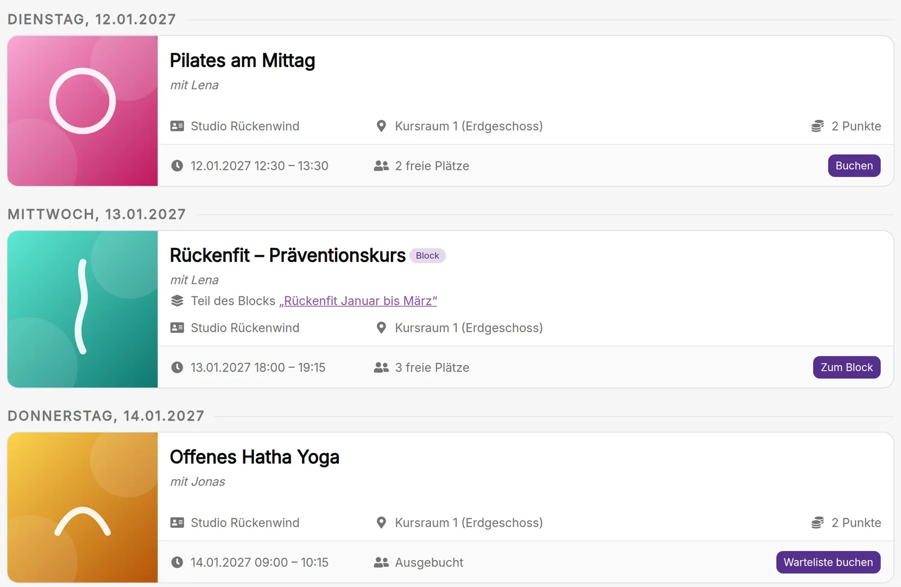
Task: Click mit Lena under Pilates am Mittag
Action: coord(194,85)
